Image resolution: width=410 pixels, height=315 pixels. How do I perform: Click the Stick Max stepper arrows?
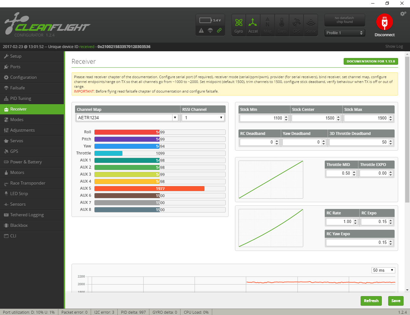pyautogui.click(x=390, y=118)
